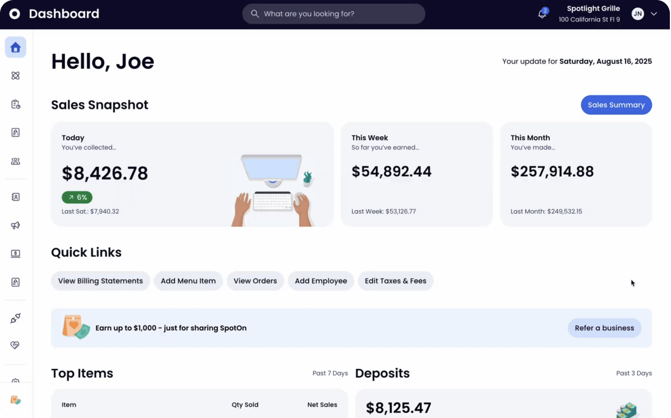Focus the What are you looking for search

click(x=334, y=14)
